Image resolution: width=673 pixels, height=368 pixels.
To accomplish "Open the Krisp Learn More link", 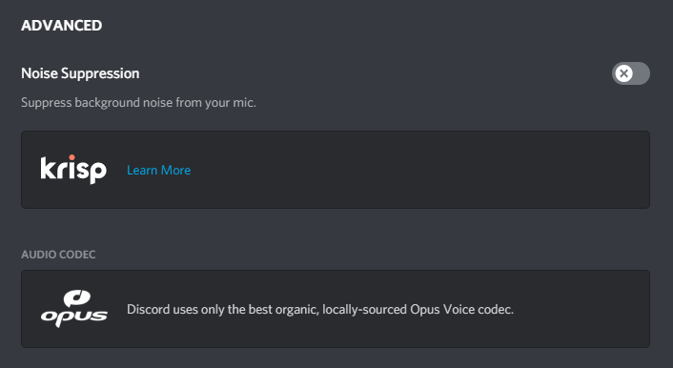I will tap(159, 170).
